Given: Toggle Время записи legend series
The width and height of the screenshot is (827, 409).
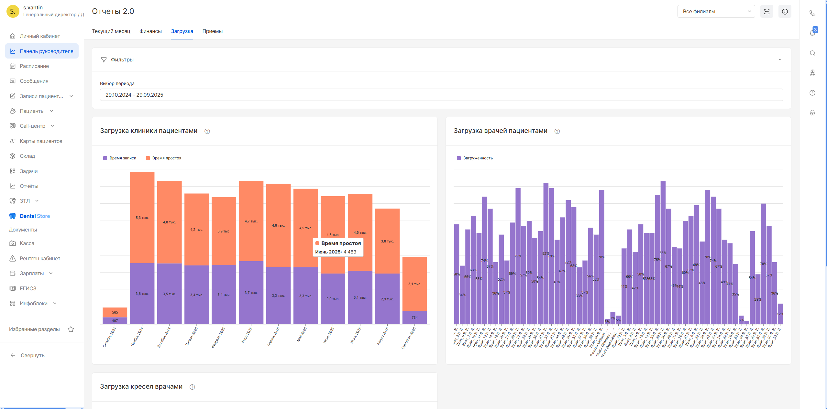Looking at the screenshot, I should coord(119,158).
